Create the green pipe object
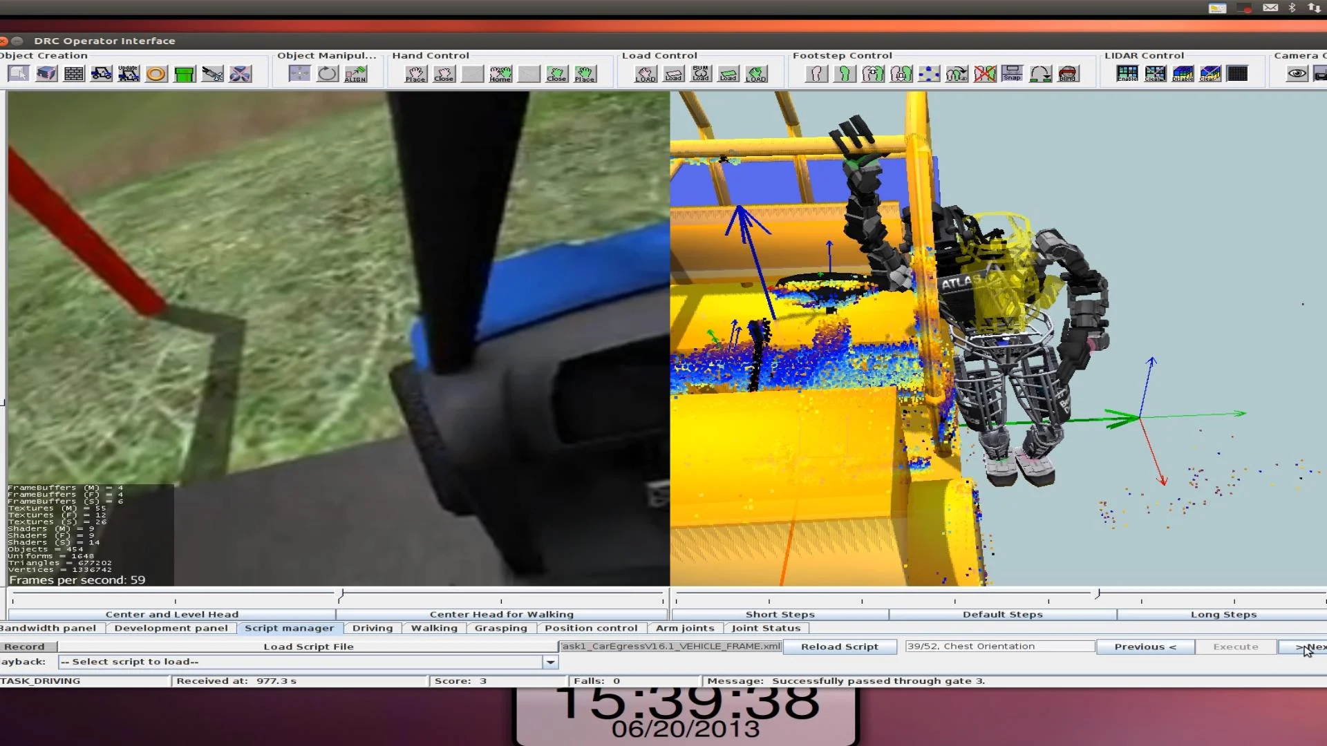 click(x=185, y=73)
